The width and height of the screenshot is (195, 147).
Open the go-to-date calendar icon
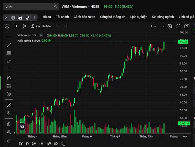tap(63, 144)
